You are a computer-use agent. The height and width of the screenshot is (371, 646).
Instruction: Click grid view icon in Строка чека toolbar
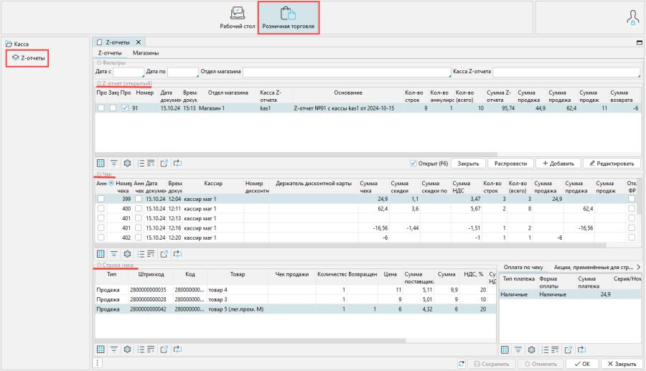tap(100, 349)
